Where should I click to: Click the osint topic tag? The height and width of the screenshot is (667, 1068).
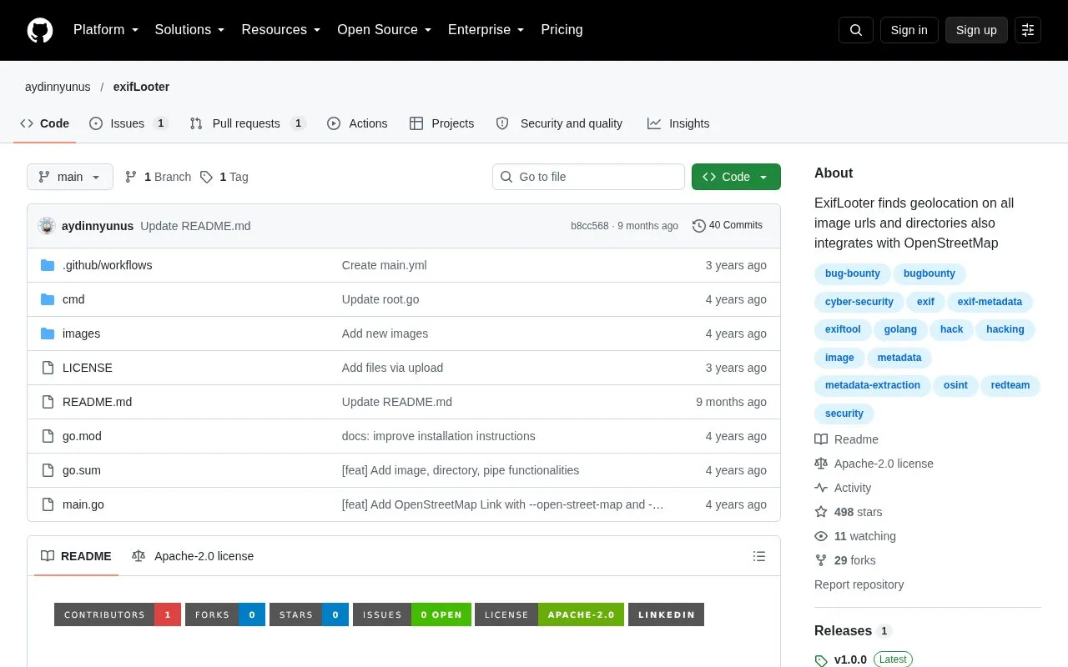click(955, 385)
